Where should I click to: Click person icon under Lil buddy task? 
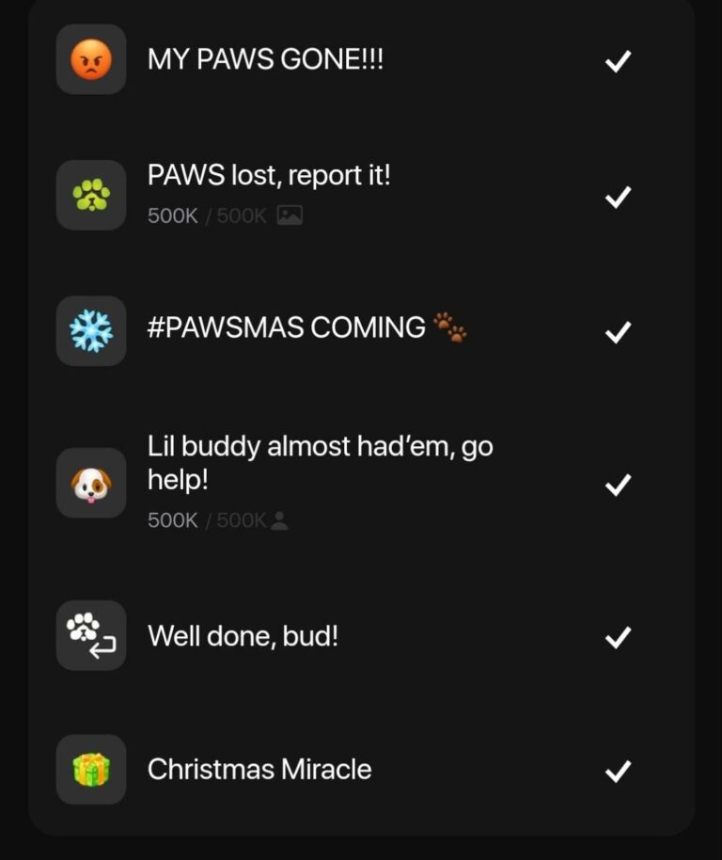279,520
